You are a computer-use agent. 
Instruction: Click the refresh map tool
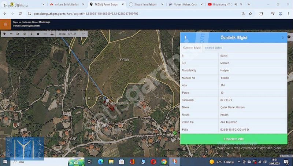18,34
